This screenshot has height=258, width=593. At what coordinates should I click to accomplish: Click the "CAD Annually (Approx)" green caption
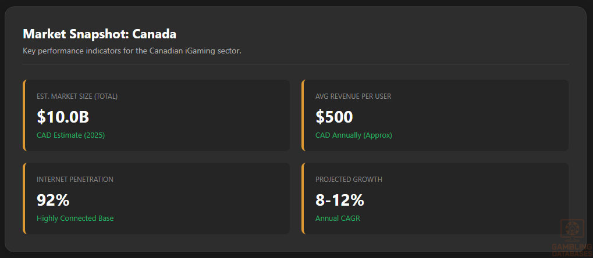pyautogui.click(x=353, y=135)
